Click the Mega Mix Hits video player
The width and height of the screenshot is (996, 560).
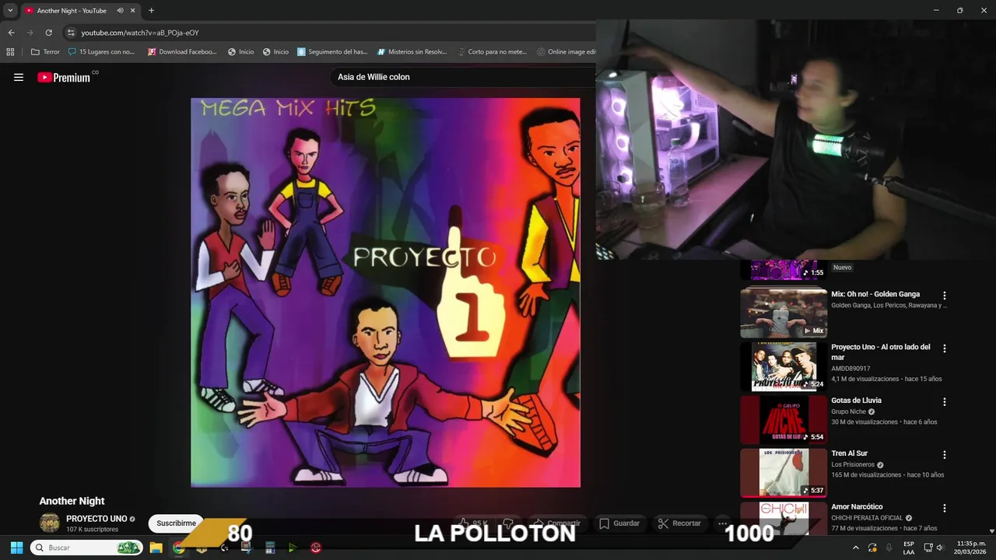click(385, 292)
